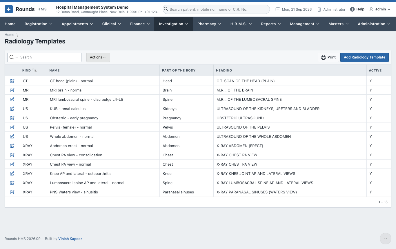Click the Home breadcrumb link

pos(9,35)
